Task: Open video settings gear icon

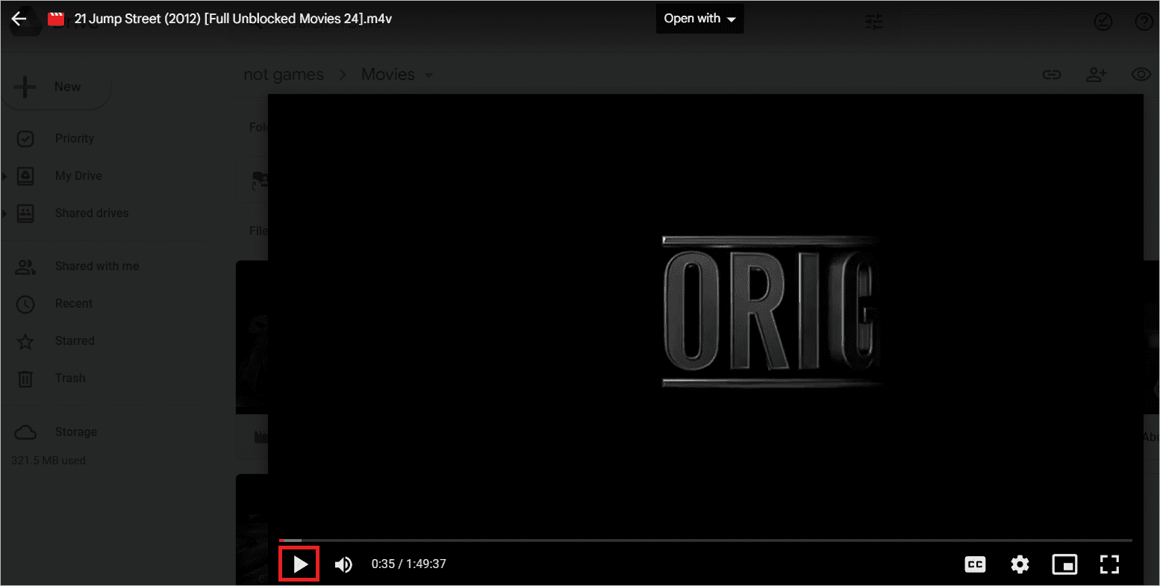Action: (1020, 564)
